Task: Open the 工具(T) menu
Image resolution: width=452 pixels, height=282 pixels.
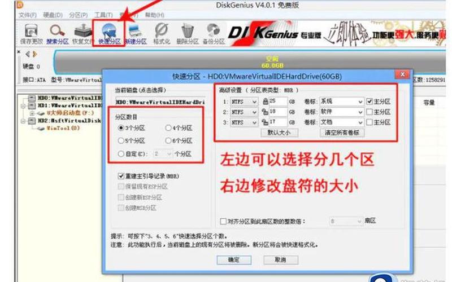Action: click(104, 15)
